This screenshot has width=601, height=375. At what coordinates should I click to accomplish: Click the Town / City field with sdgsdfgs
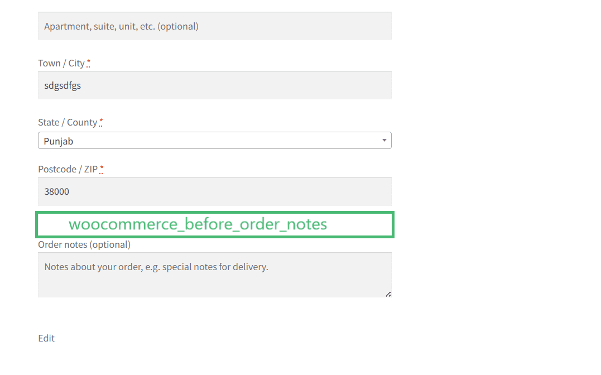(x=215, y=85)
